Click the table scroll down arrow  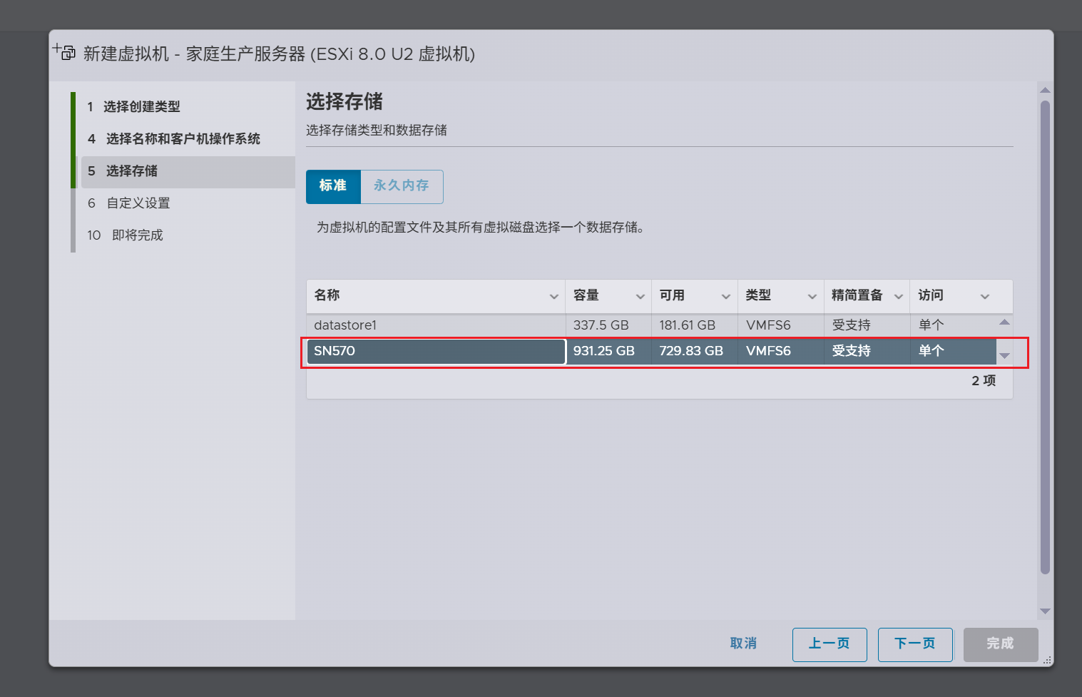click(1004, 355)
